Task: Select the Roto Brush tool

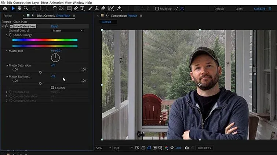Action: [111, 8]
